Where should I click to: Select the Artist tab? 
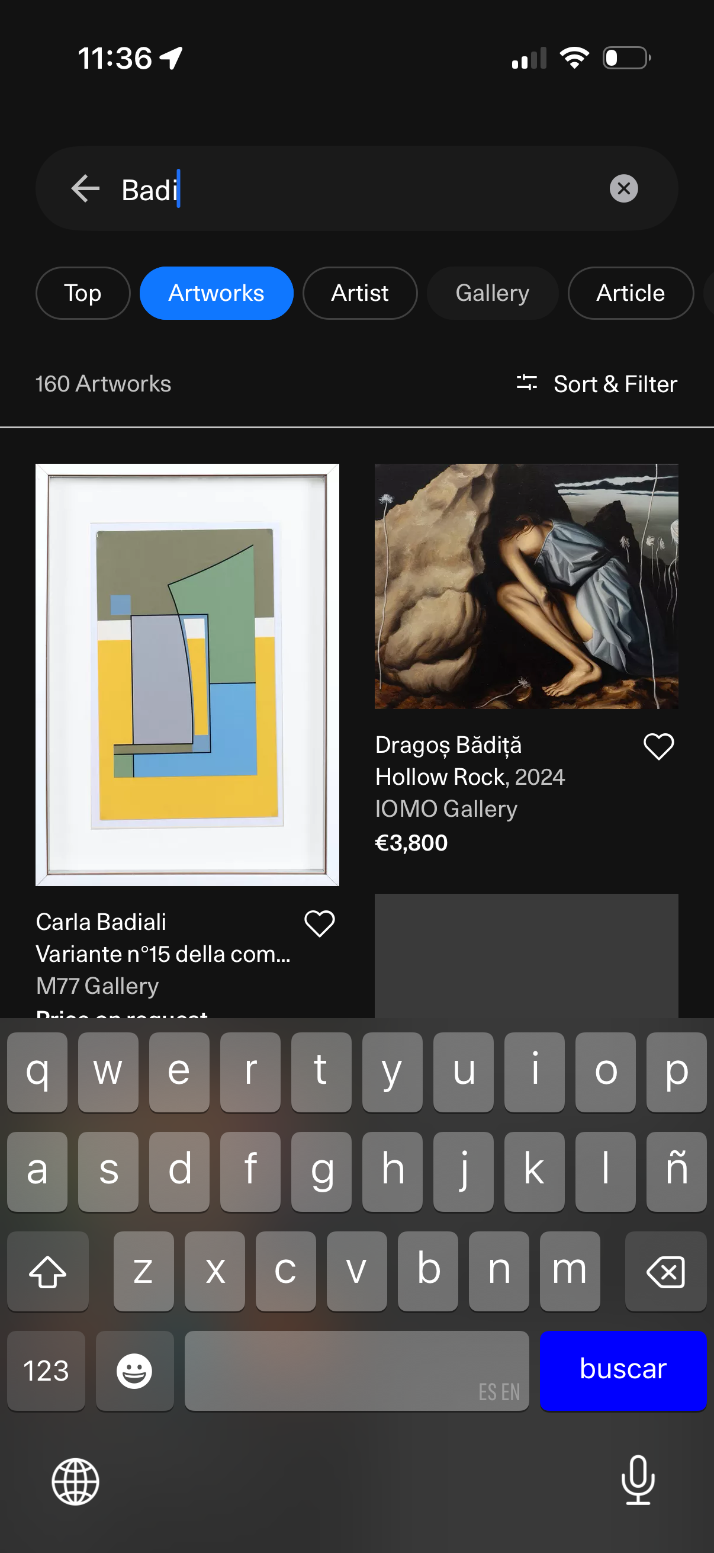[360, 293]
